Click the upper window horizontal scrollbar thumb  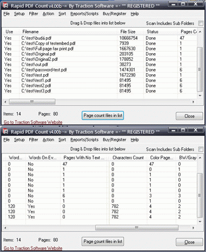(32, 102)
